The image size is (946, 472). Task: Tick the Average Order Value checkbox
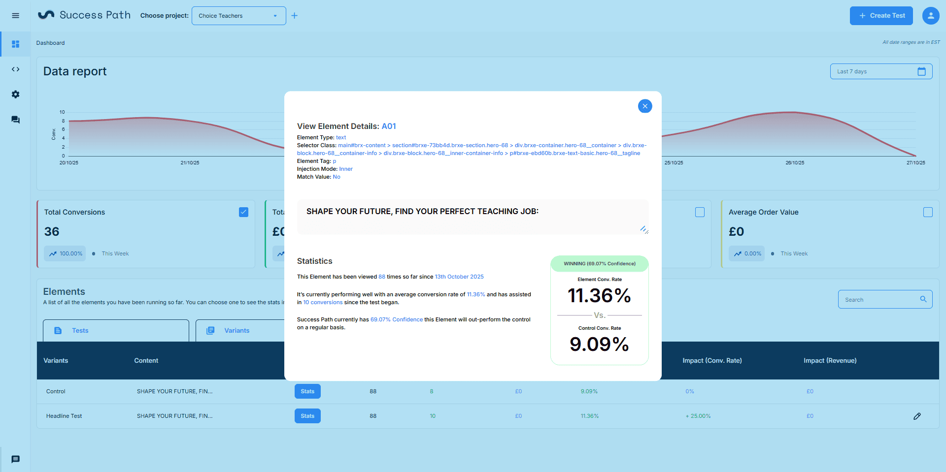click(928, 212)
